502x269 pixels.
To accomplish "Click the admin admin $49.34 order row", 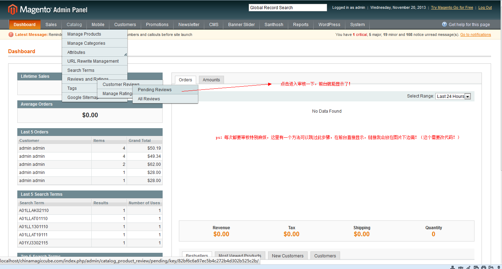I will (x=90, y=156).
